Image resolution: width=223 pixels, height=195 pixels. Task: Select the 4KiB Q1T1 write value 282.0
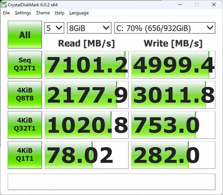[x=173, y=155]
